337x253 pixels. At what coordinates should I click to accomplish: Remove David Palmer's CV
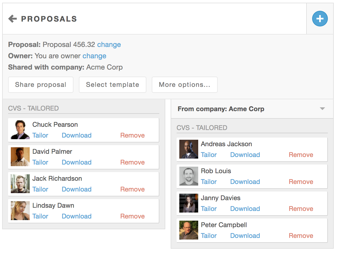tap(132, 162)
